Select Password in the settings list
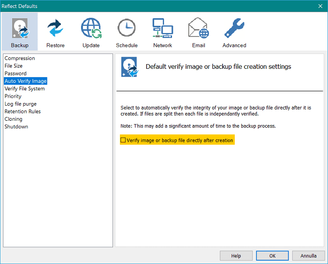 click(x=15, y=73)
